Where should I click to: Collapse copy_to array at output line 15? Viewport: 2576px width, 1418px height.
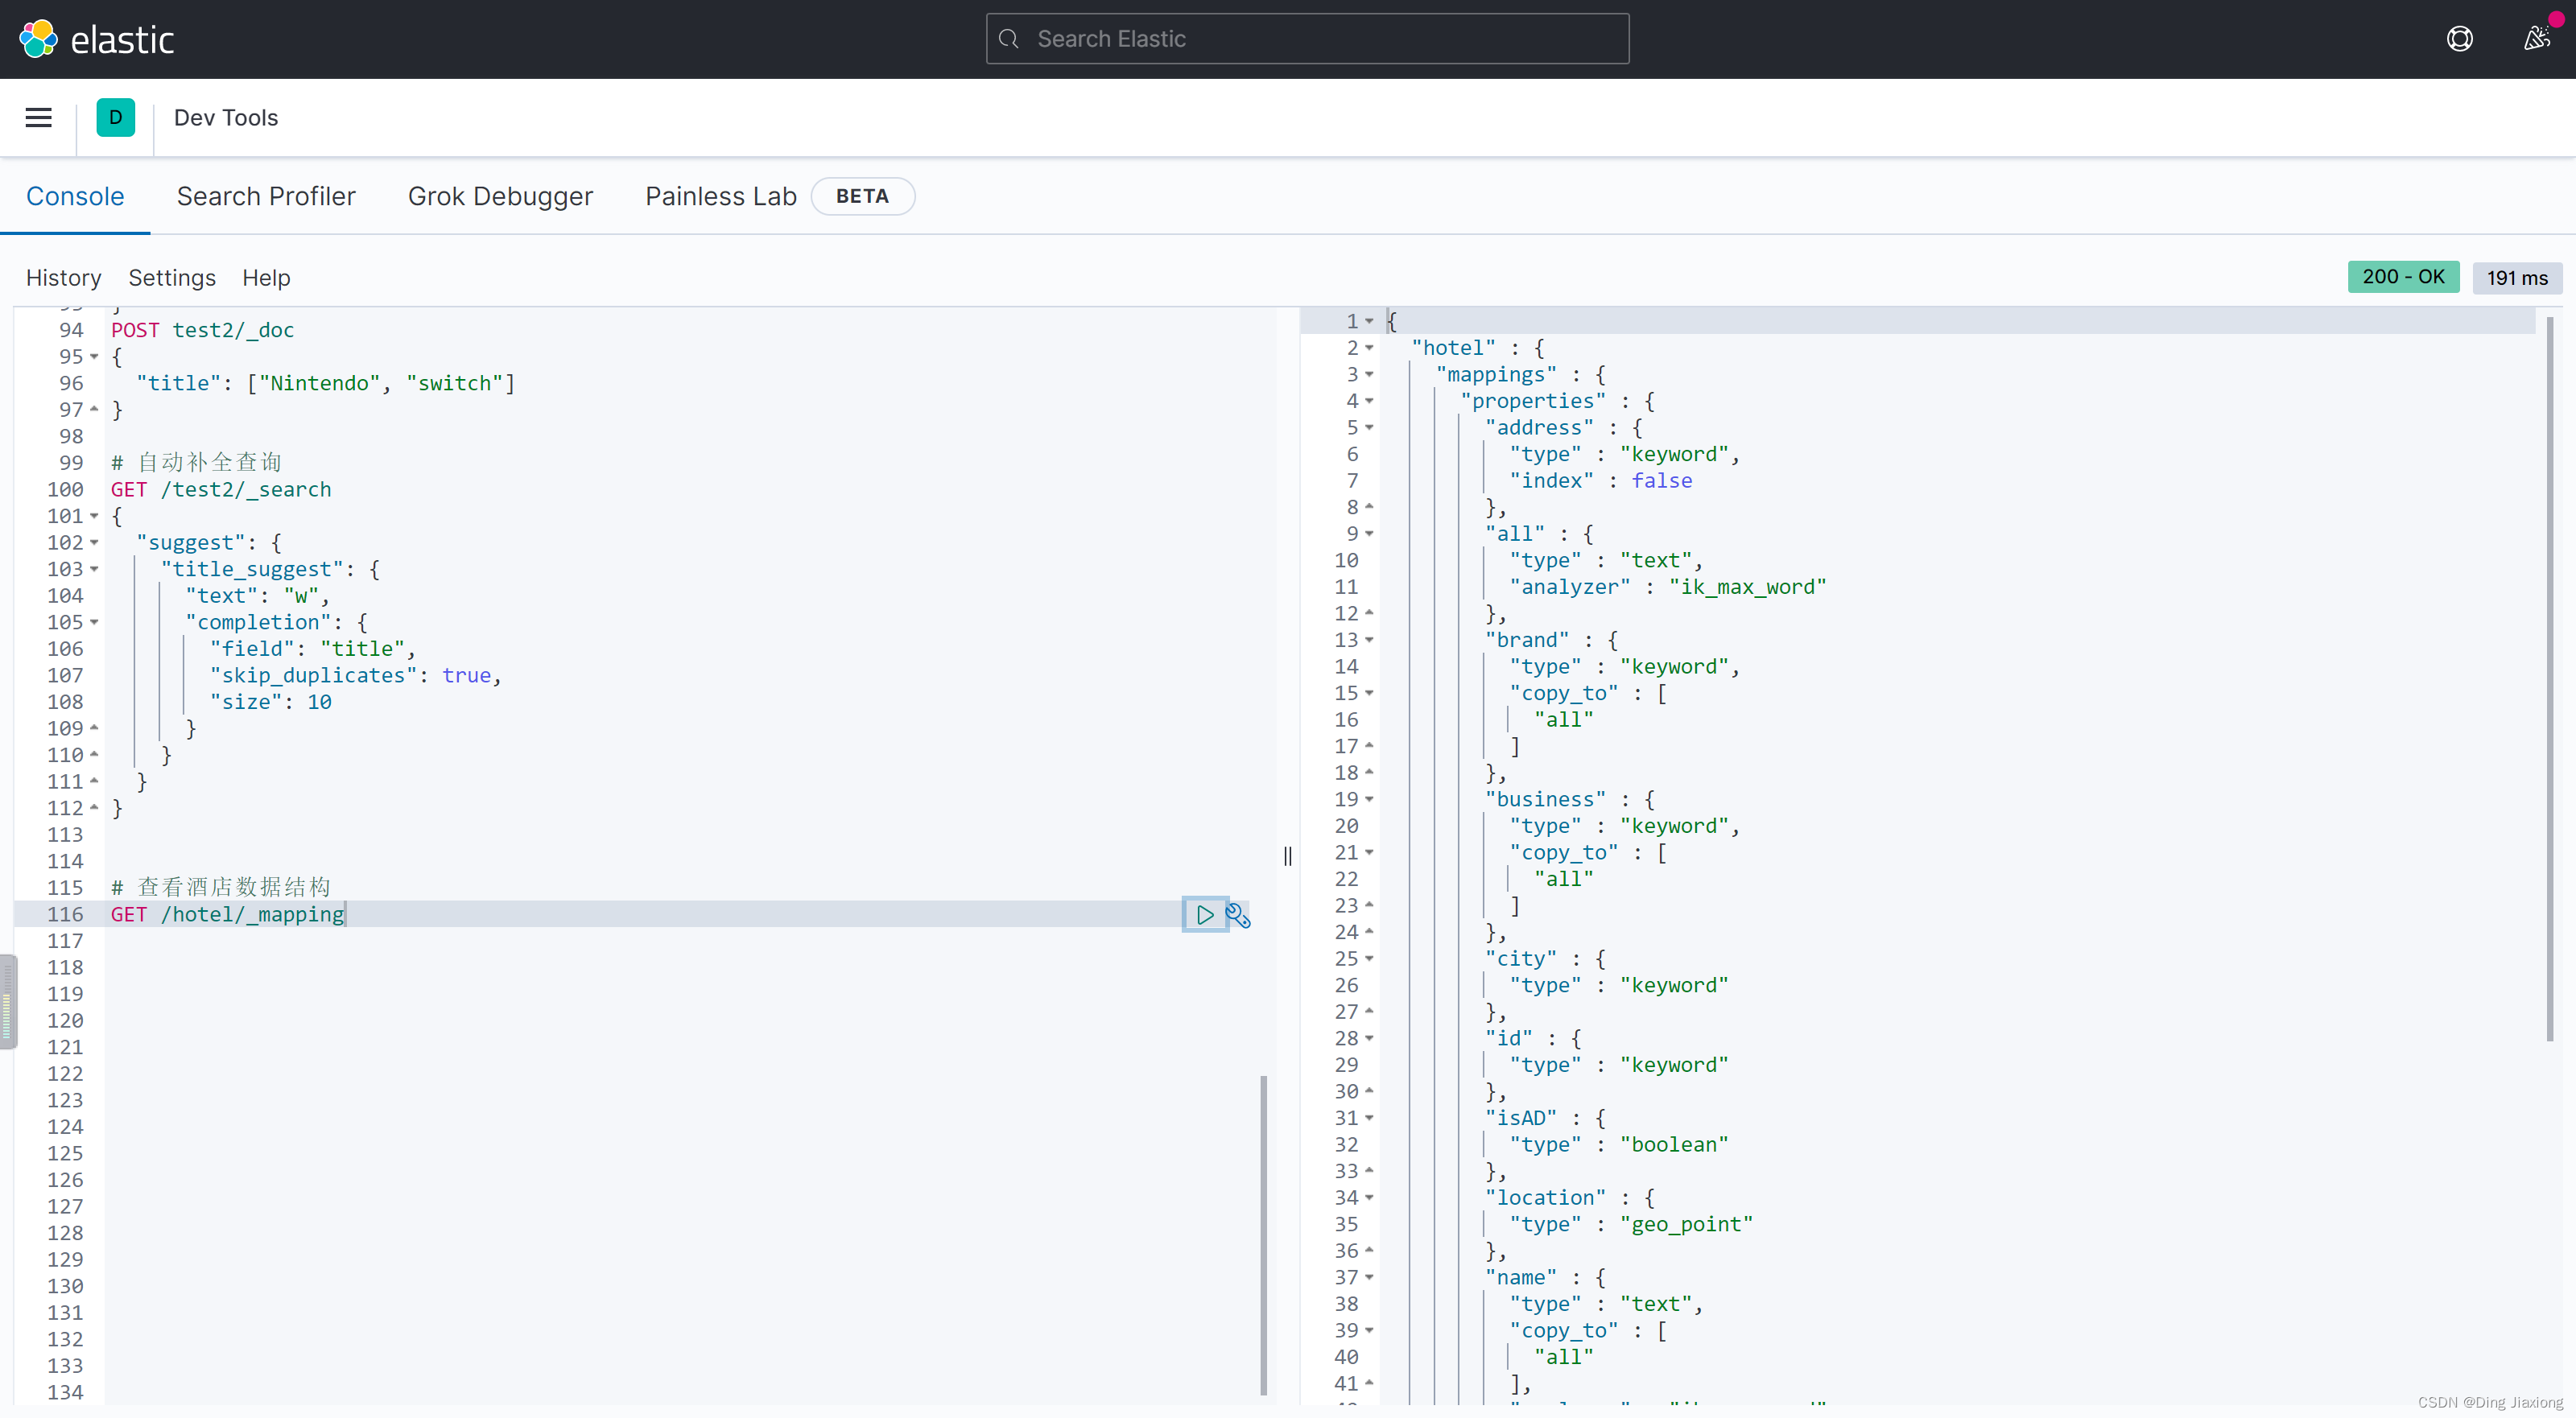point(1369,693)
